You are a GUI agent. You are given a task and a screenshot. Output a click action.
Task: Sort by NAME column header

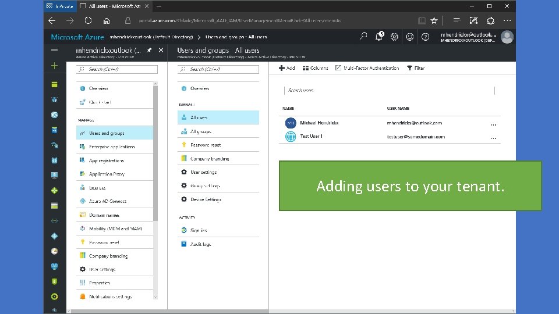pyautogui.click(x=288, y=108)
